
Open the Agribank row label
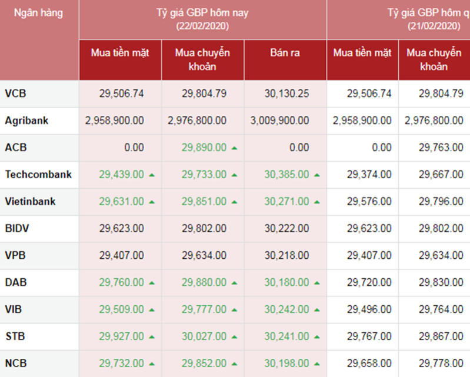(26, 121)
